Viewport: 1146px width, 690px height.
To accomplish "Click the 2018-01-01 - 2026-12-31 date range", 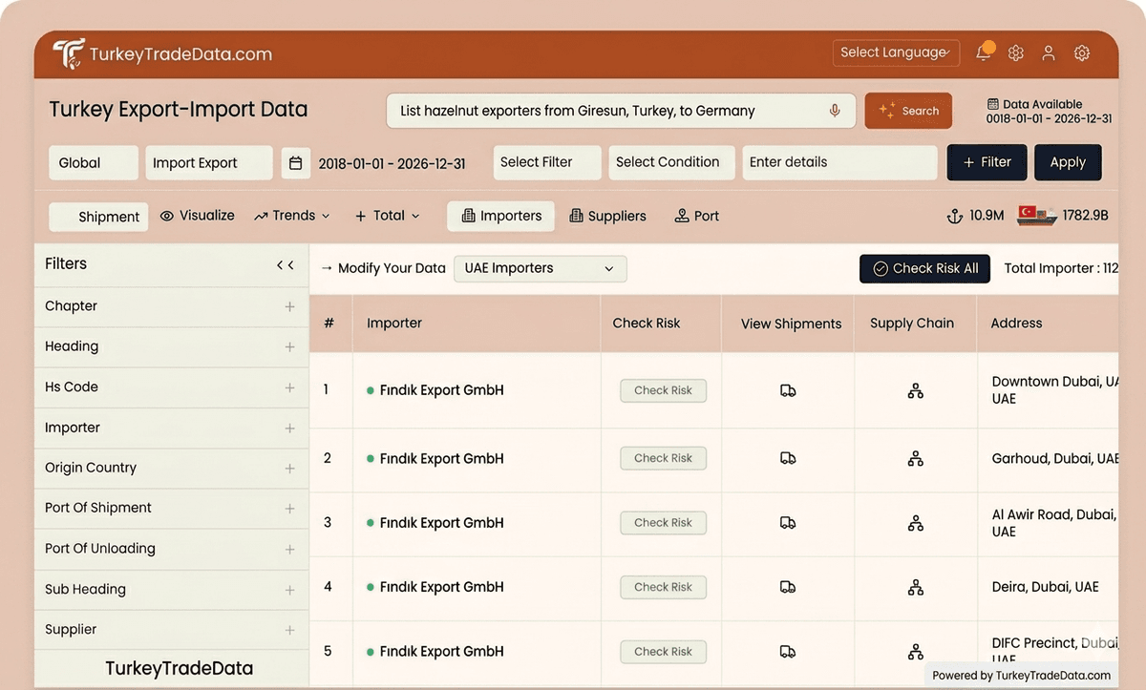I will tap(392, 164).
